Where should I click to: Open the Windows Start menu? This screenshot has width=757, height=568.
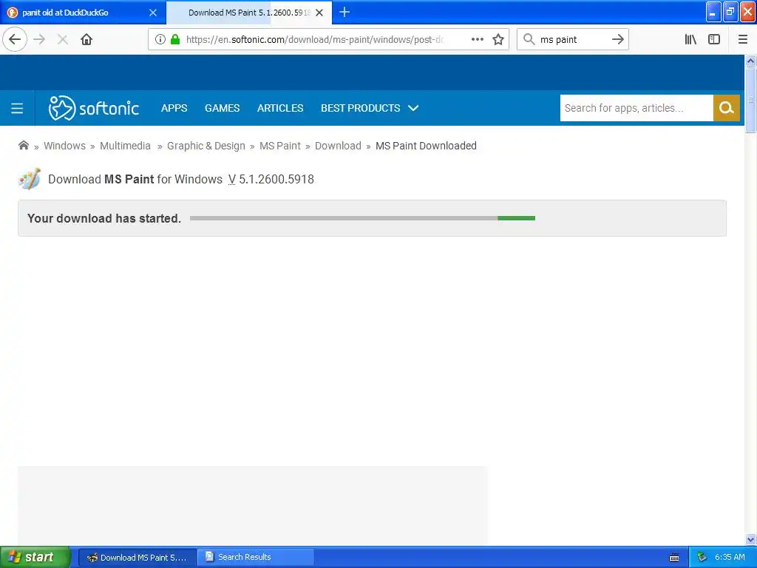click(35, 557)
